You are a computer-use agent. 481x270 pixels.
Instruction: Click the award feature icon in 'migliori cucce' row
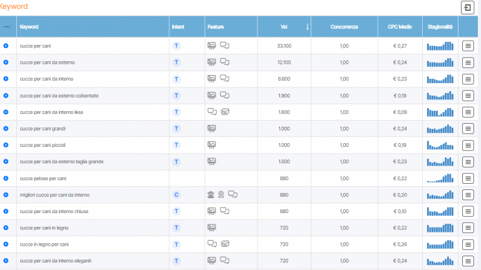click(221, 194)
